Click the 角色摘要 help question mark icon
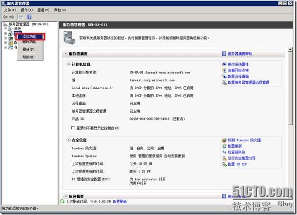The width and height of the screenshot is (297, 215). (224, 196)
